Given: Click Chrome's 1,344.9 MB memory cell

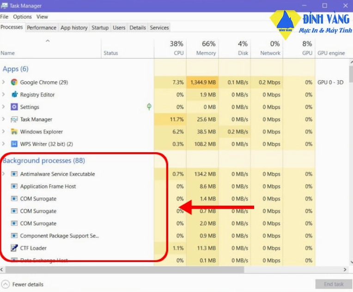Looking at the screenshot, I should click(202, 82).
